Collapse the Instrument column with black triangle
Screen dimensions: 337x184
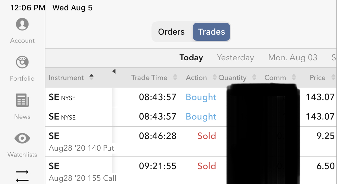tap(114, 71)
